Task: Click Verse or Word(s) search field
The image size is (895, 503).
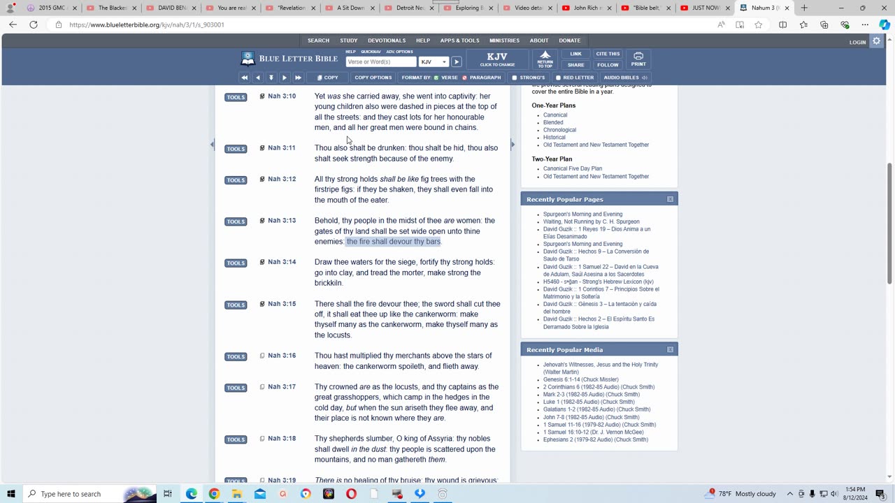Action: (x=381, y=62)
